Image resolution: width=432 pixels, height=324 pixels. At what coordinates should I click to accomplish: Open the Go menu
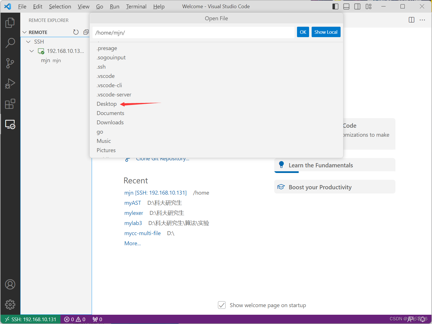(x=100, y=6)
